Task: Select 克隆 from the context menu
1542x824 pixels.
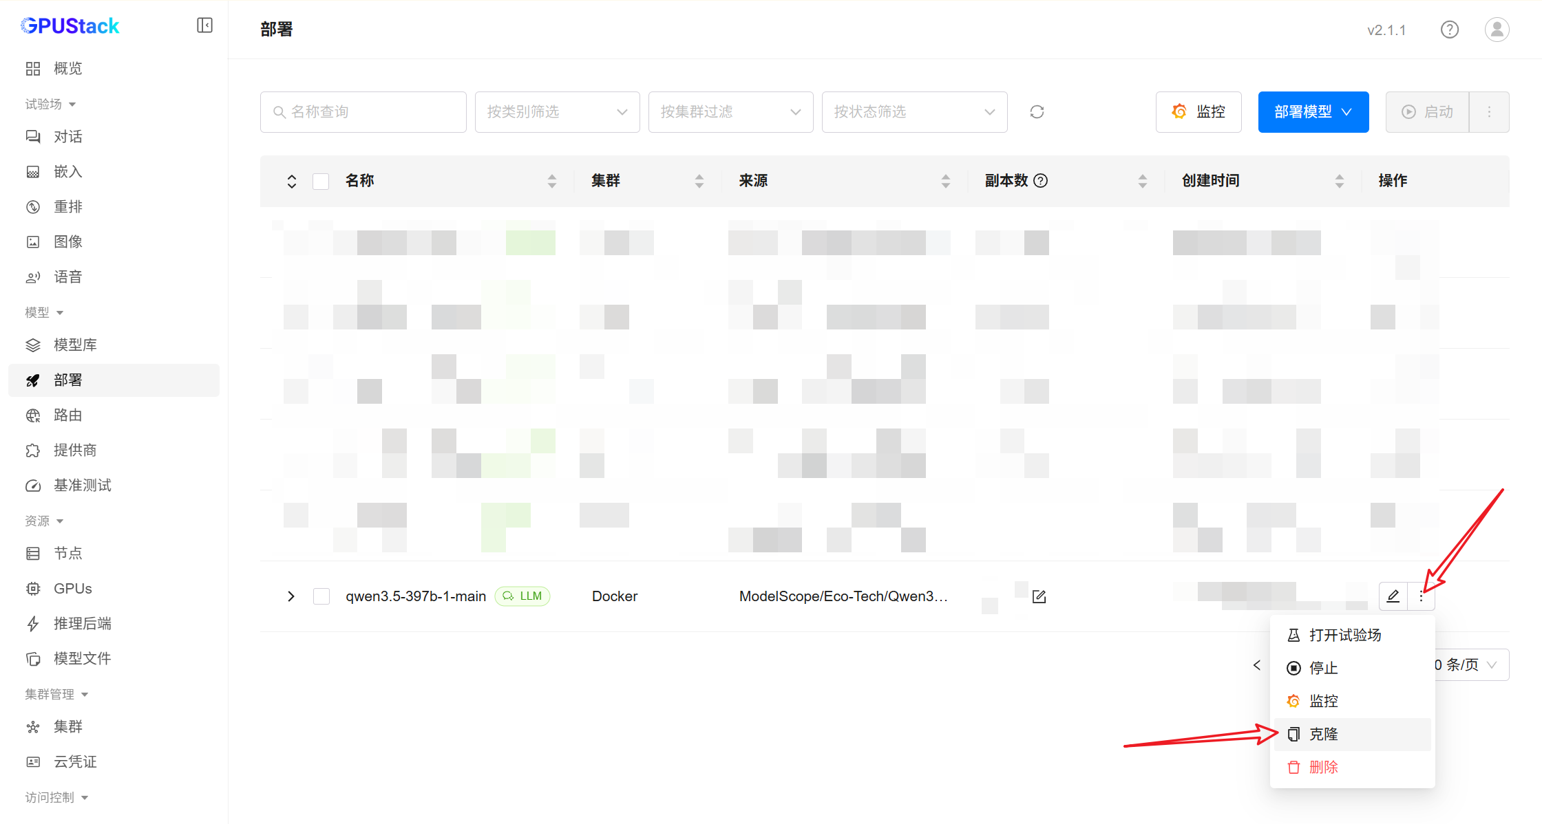Action: (x=1324, y=734)
